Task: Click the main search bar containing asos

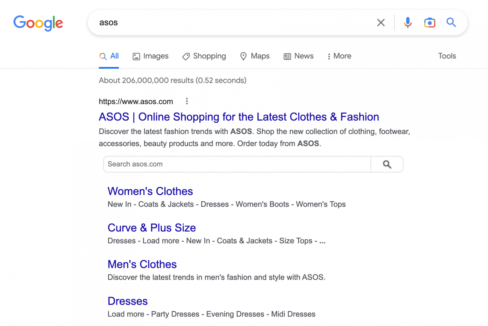Action: click(222, 23)
